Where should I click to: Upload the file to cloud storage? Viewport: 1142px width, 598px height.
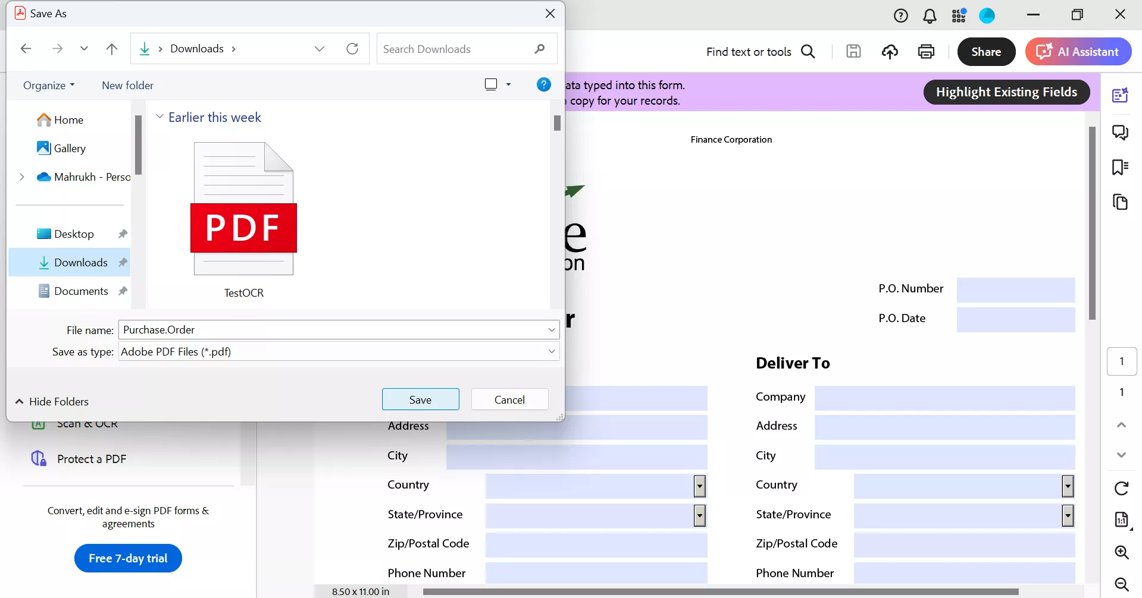click(890, 52)
